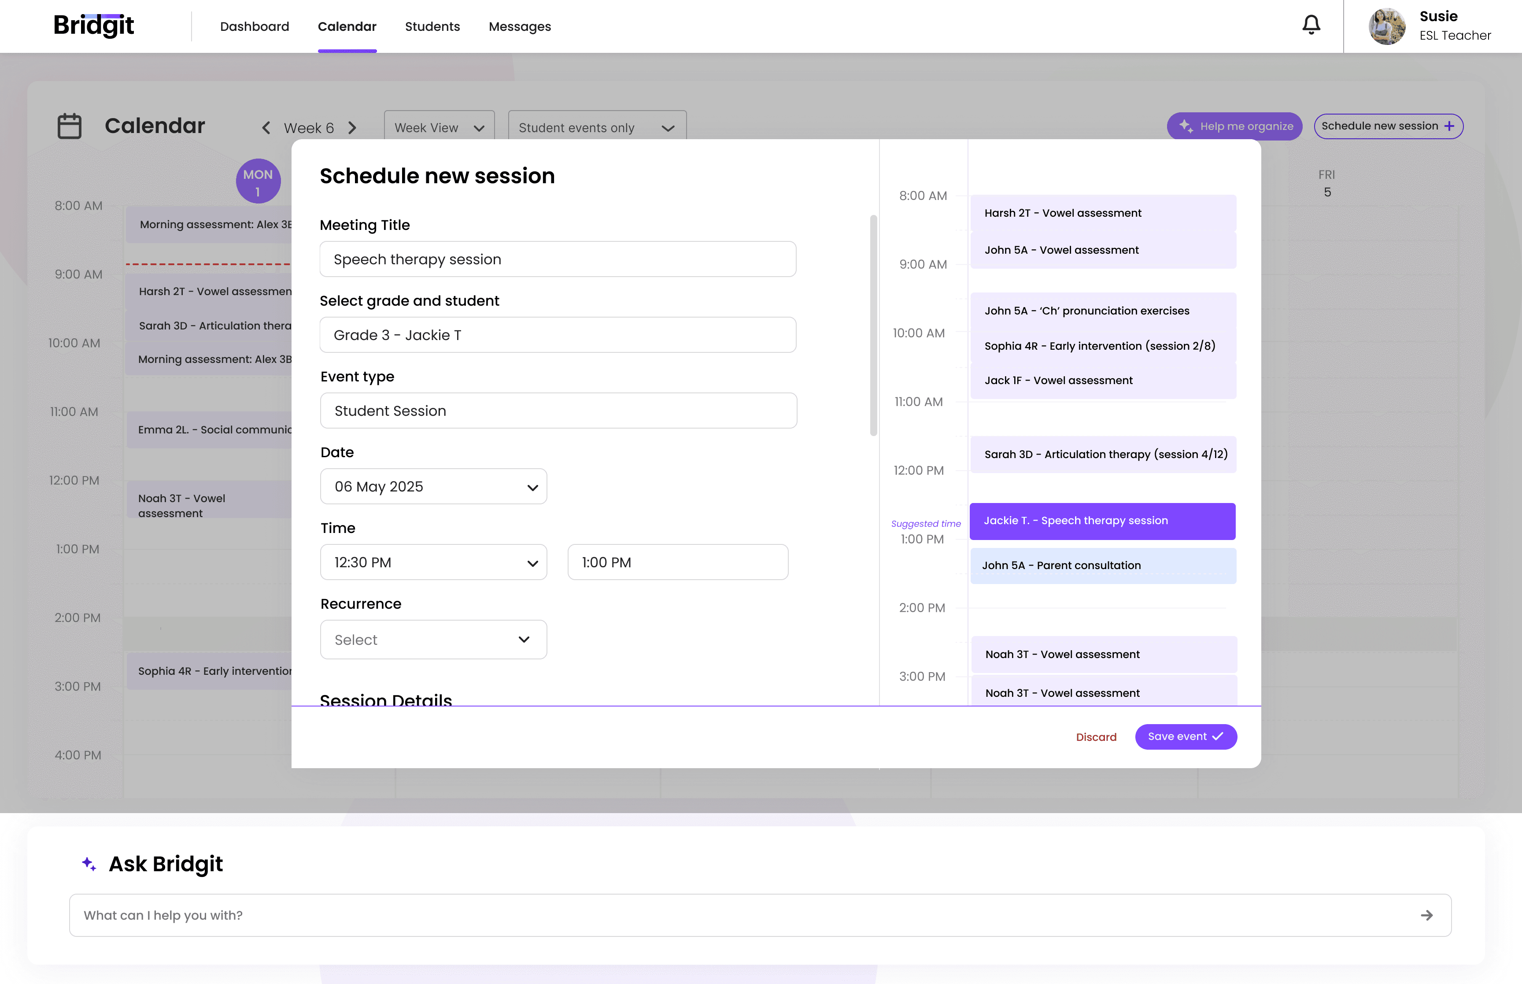Viewport: 1522px width, 984px height.
Task: Click the Discard link
Action: pos(1096,737)
